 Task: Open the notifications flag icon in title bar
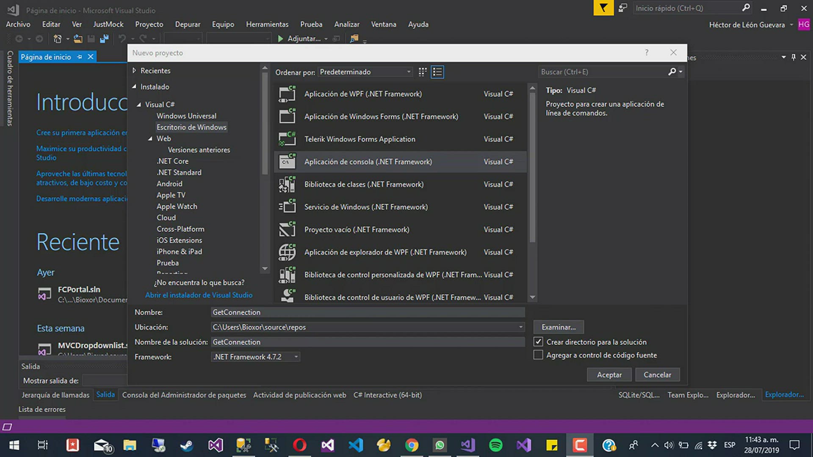603,8
